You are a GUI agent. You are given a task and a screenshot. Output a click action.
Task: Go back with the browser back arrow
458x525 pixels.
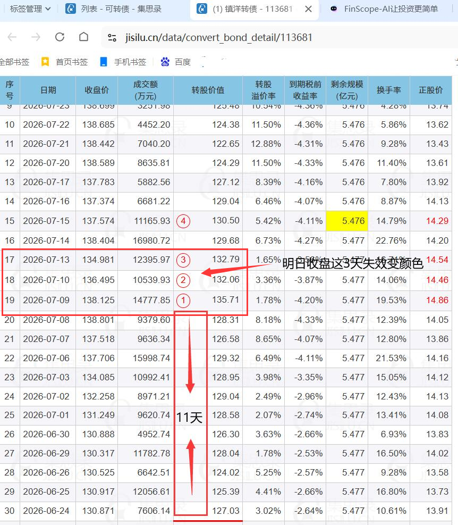(x=12, y=37)
